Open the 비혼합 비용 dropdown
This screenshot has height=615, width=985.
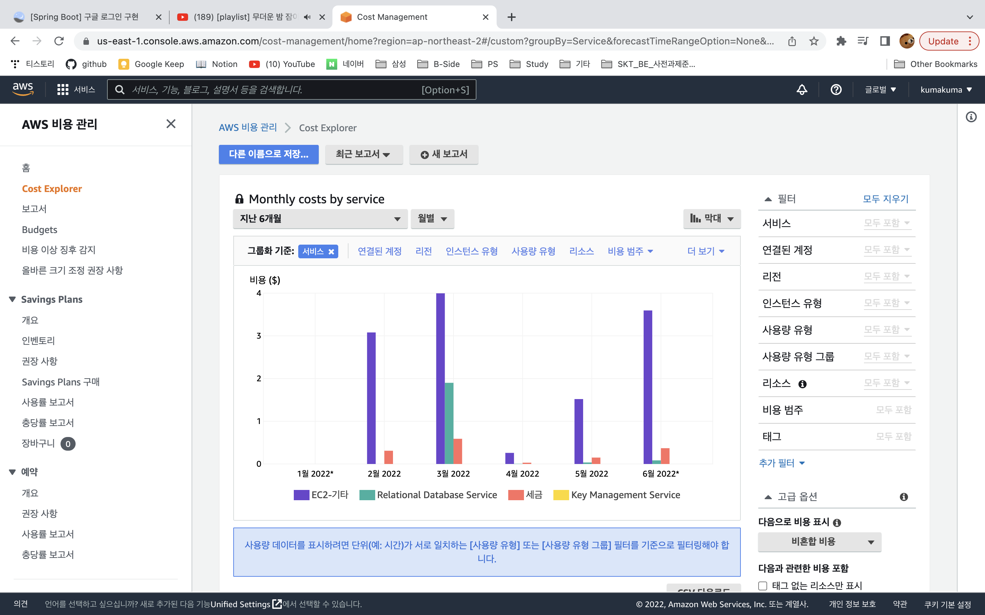coord(819,542)
